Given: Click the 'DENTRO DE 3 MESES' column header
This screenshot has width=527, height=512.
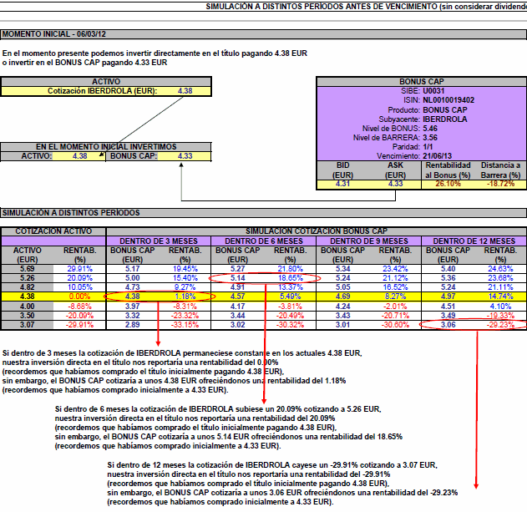Looking at the screenshot, I should coord(159,241).
